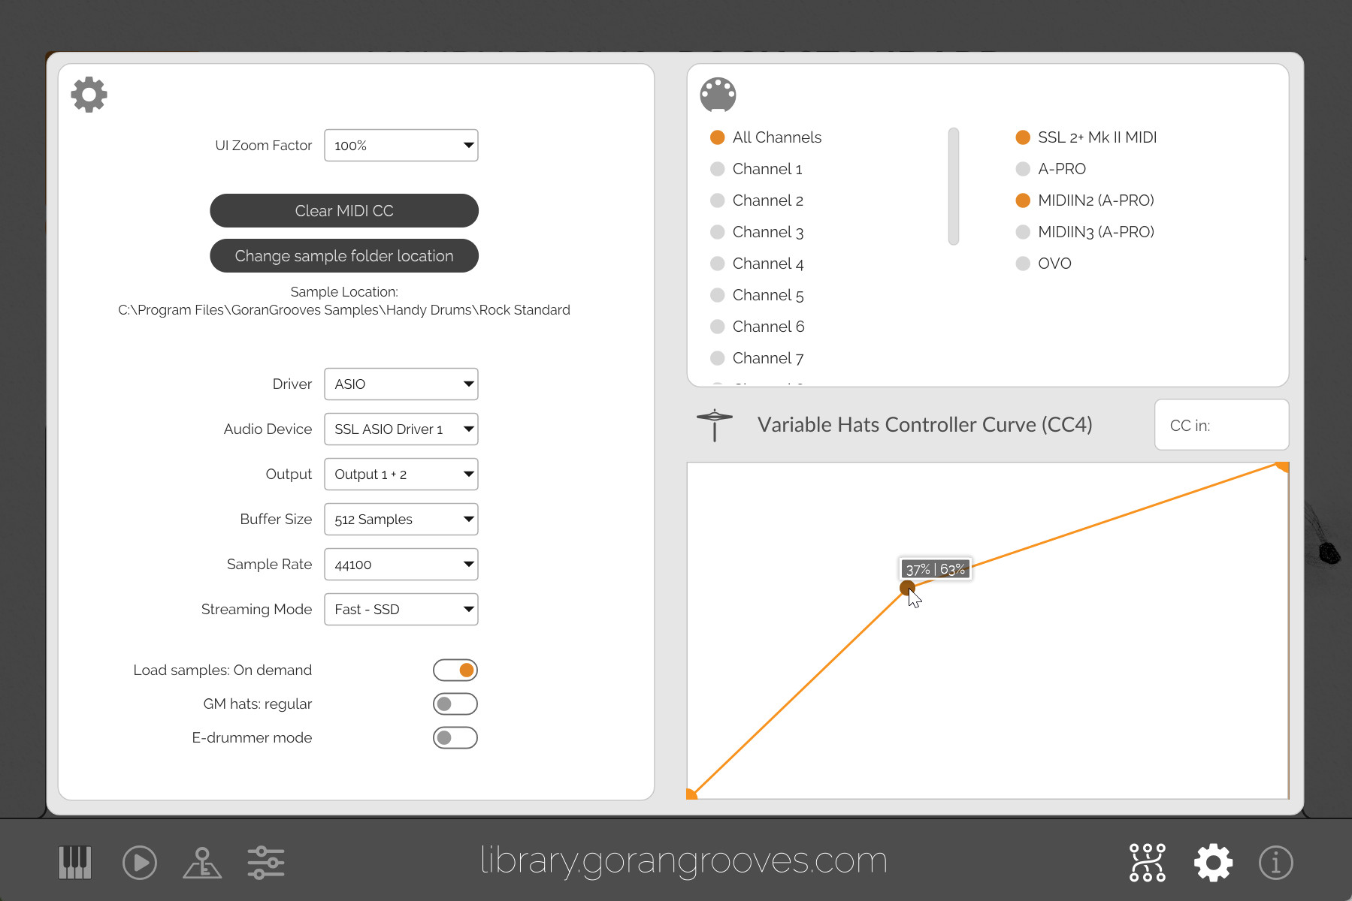Open the mapping joystick icon
The height and width of the screenshot is (901, 1352).
[202, 862]
